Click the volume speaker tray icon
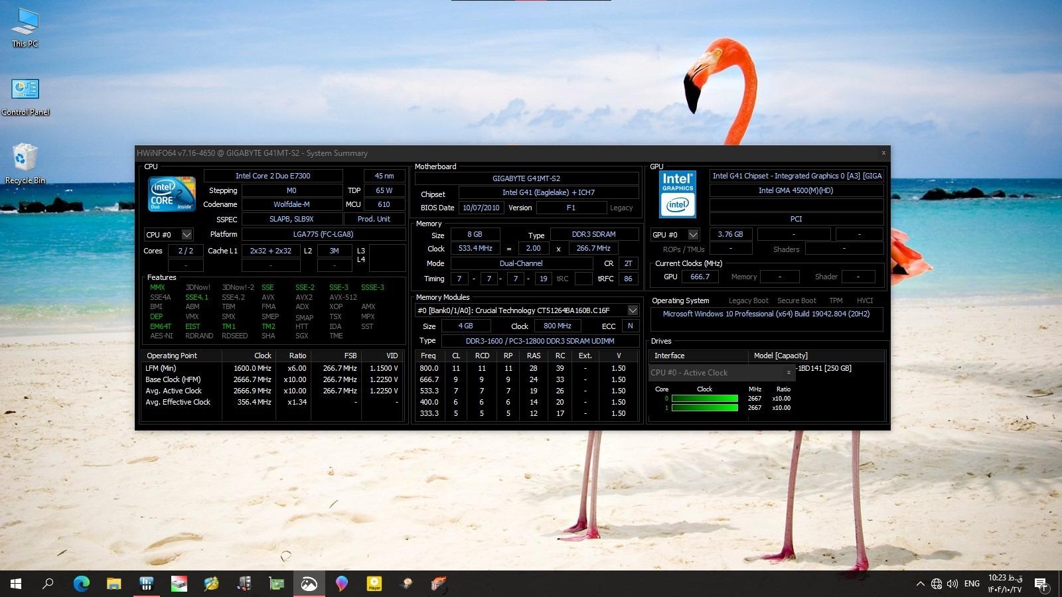This screenshot has width=1062, height=597. tap(952, 584)
